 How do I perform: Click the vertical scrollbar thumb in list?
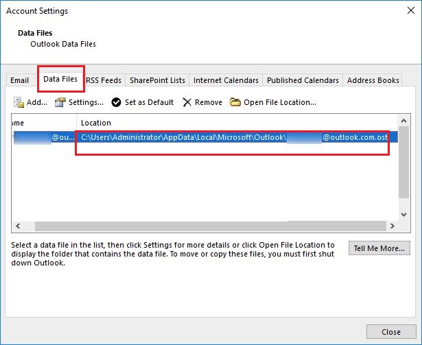point(403,163)
